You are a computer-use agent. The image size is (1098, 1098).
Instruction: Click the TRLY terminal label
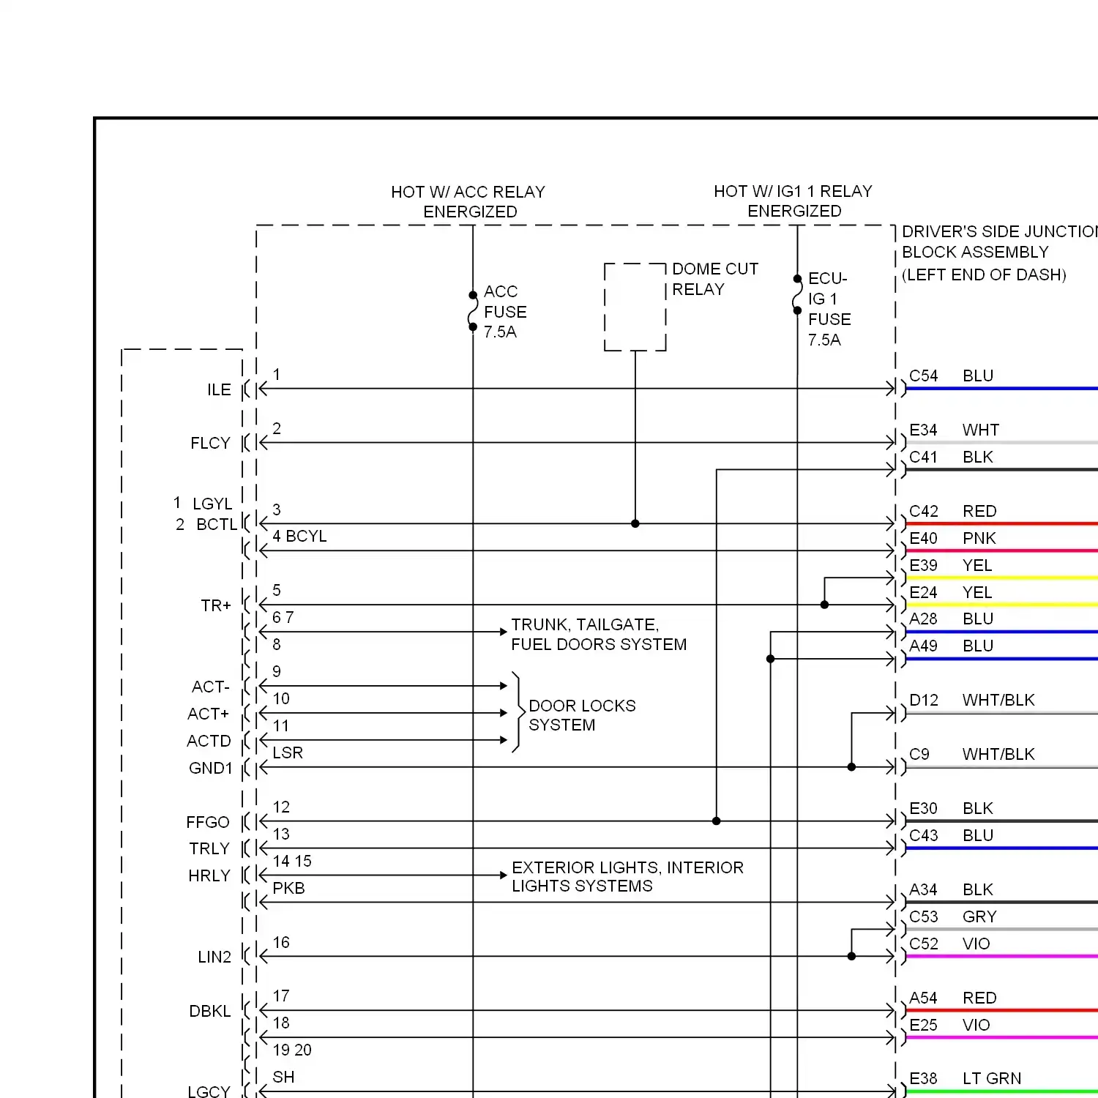[x=209, y=848]
